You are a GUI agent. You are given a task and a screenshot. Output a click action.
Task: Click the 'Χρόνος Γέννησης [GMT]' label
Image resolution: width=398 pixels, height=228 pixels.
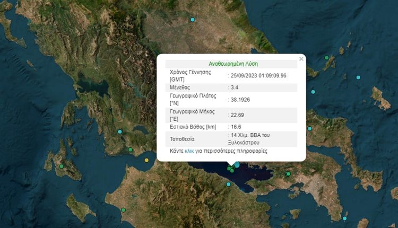pos(190,76)
